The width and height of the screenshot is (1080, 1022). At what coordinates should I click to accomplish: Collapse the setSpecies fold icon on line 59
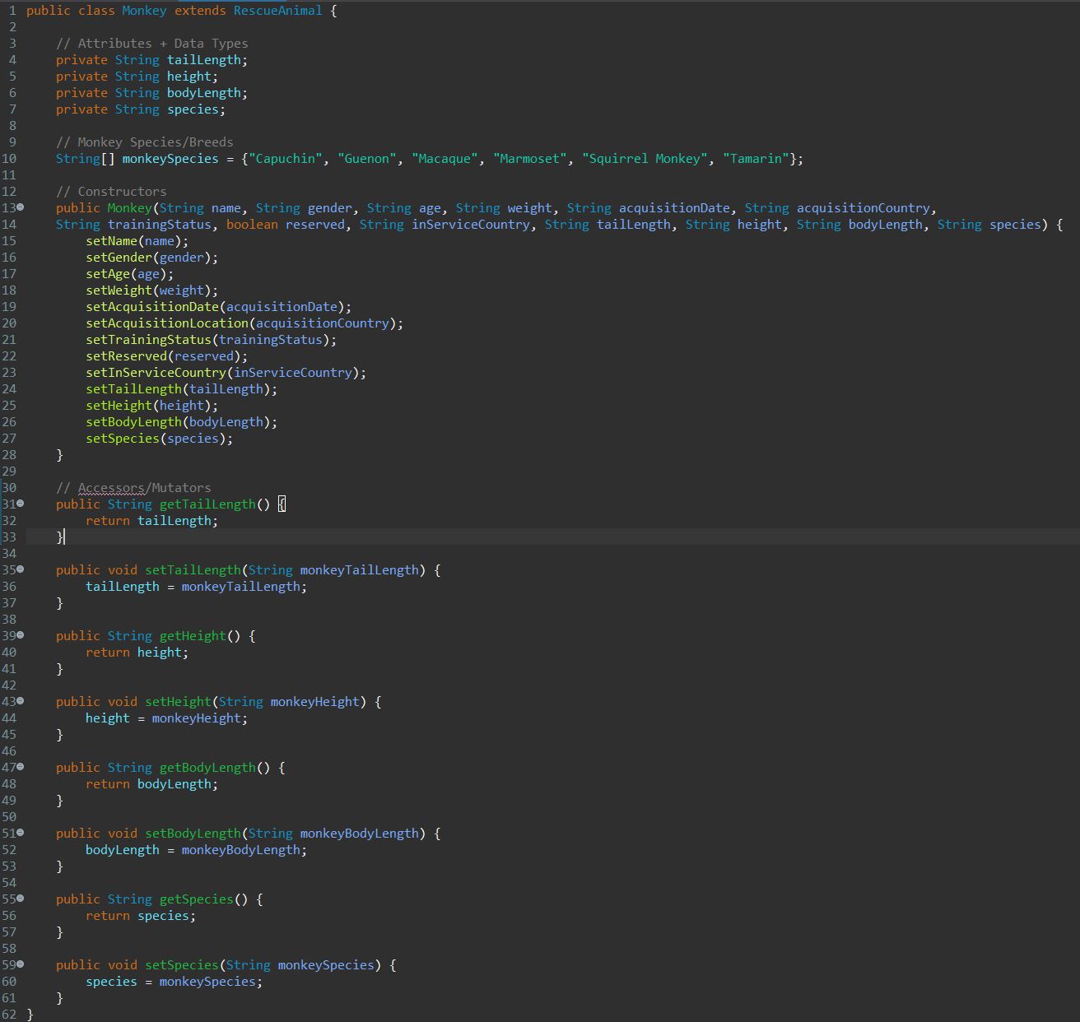tap(21, 964)
